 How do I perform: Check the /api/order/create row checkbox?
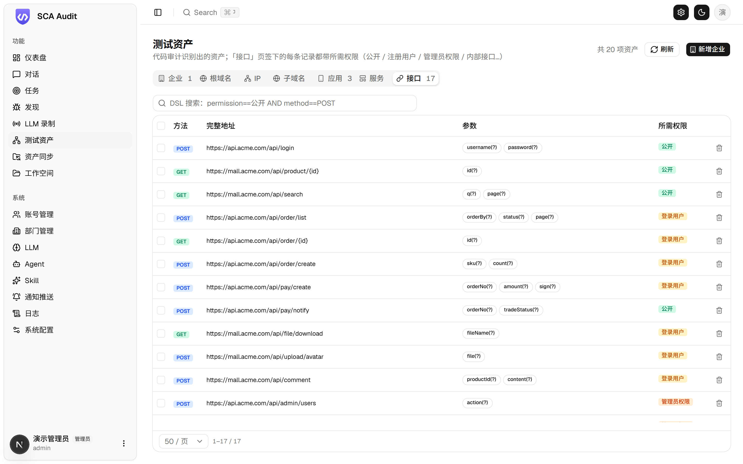tap(161, 264)
